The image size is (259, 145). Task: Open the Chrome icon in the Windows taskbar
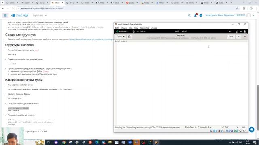[x=64, y=142]
